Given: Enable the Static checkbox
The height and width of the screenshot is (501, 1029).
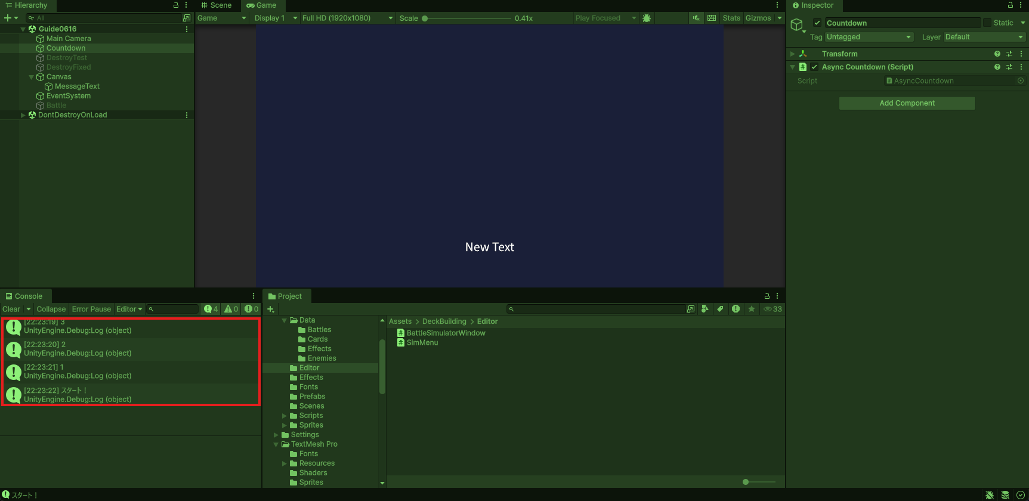Looking at the screenshot, I should 987,23.
